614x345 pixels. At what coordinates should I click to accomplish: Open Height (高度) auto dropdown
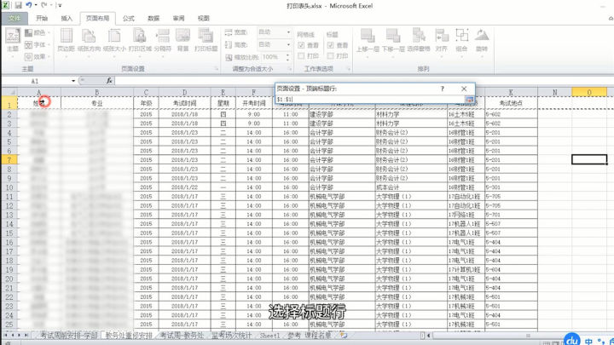pyautogui.click(x=288, y=44)
